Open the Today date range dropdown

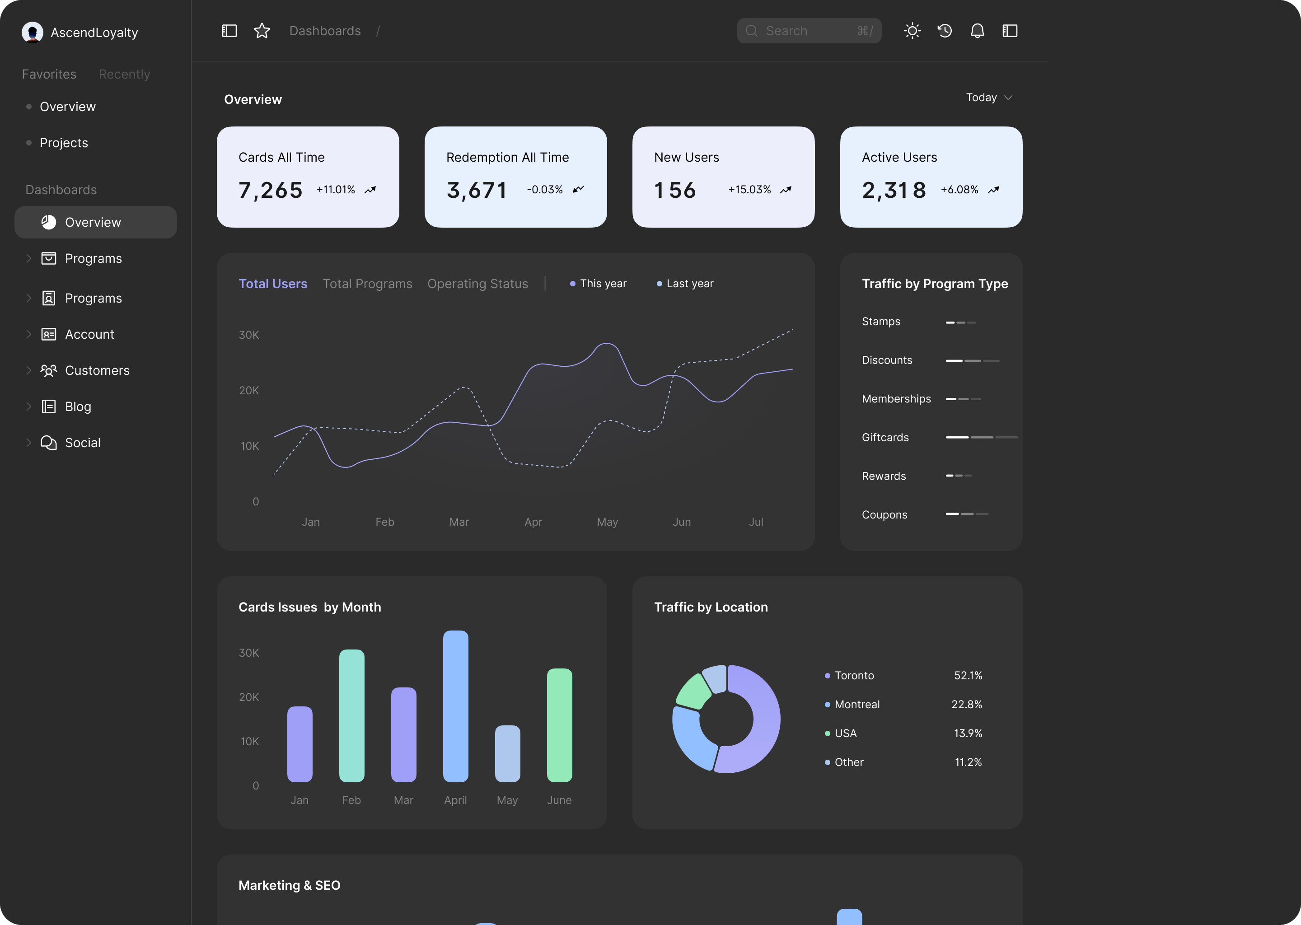coord(989,97)
